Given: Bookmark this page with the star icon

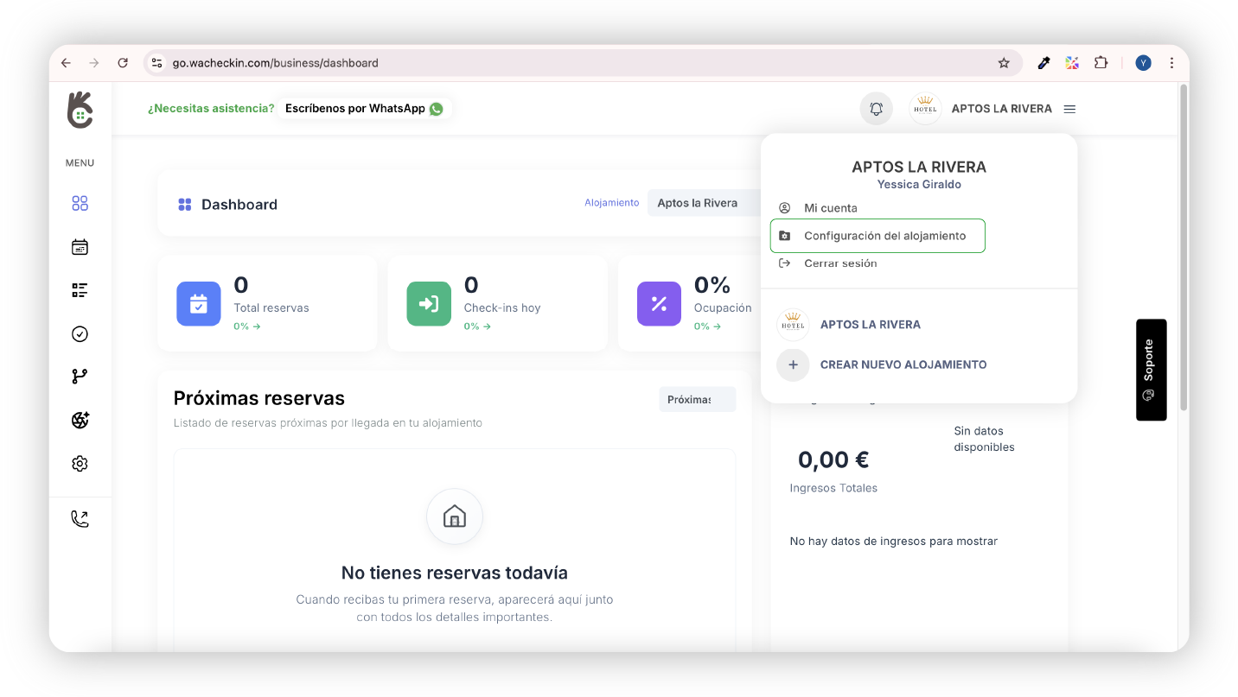Looking at the screenshot, I should 1004,63.
